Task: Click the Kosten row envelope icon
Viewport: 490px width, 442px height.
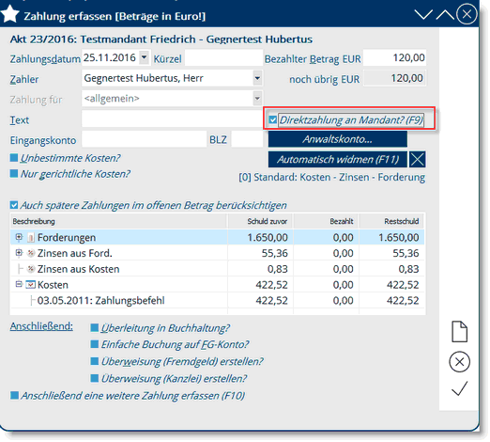Action: point(30,285)
